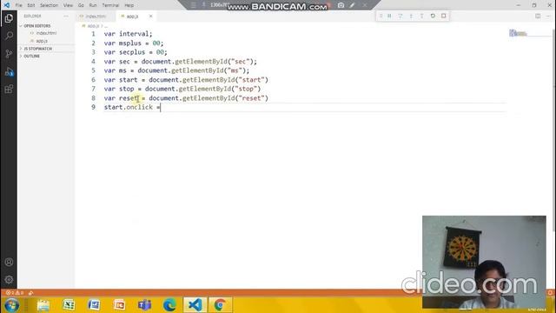
Task: Open the File menu
Action: point(19,5)
